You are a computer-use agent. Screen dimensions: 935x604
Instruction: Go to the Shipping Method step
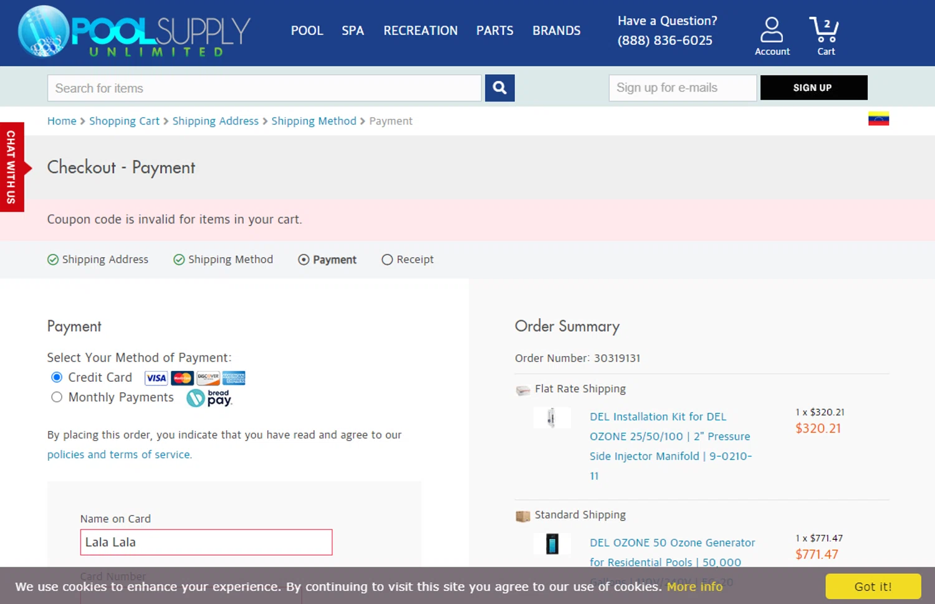tap(223, 260)
